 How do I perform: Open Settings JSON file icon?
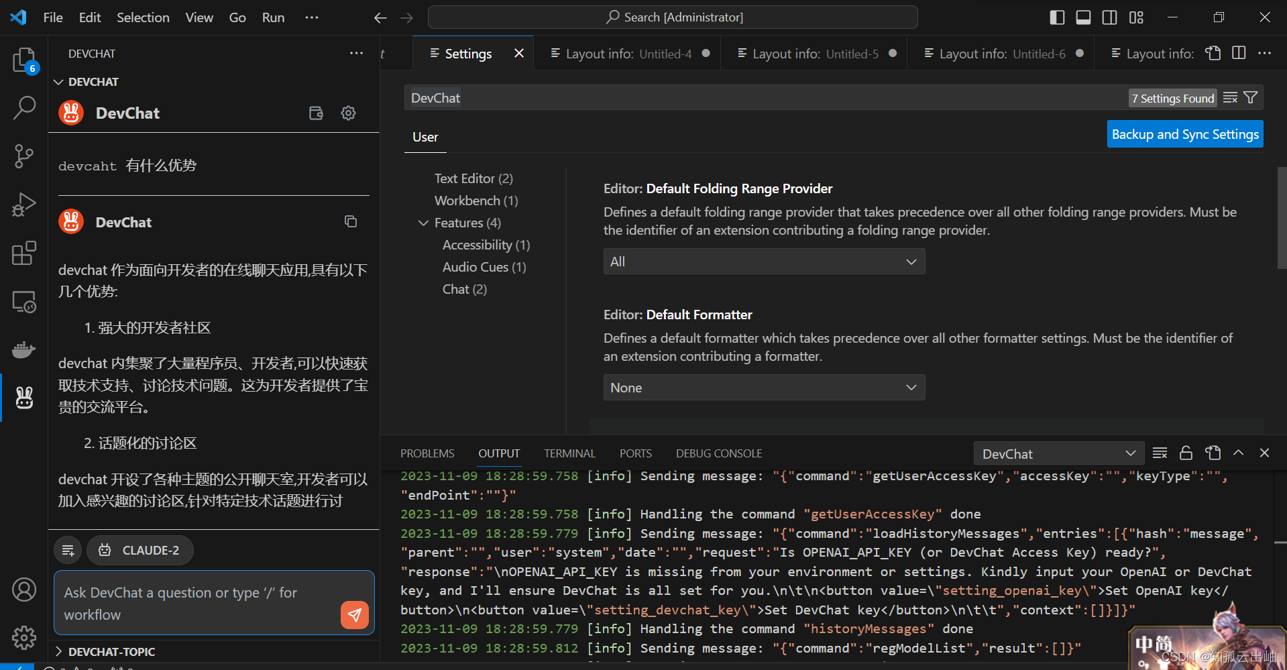[x=1213, y=53]
